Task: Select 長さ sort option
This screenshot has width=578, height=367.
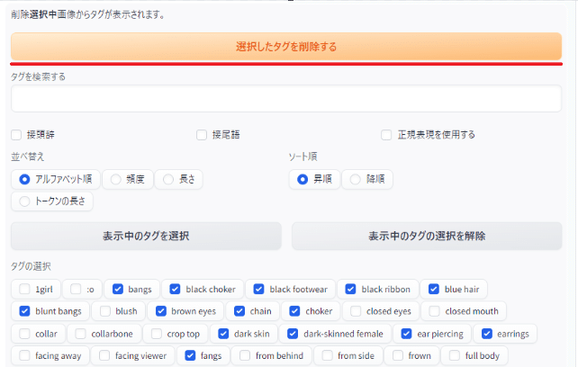Action: [x=178, y=179]
